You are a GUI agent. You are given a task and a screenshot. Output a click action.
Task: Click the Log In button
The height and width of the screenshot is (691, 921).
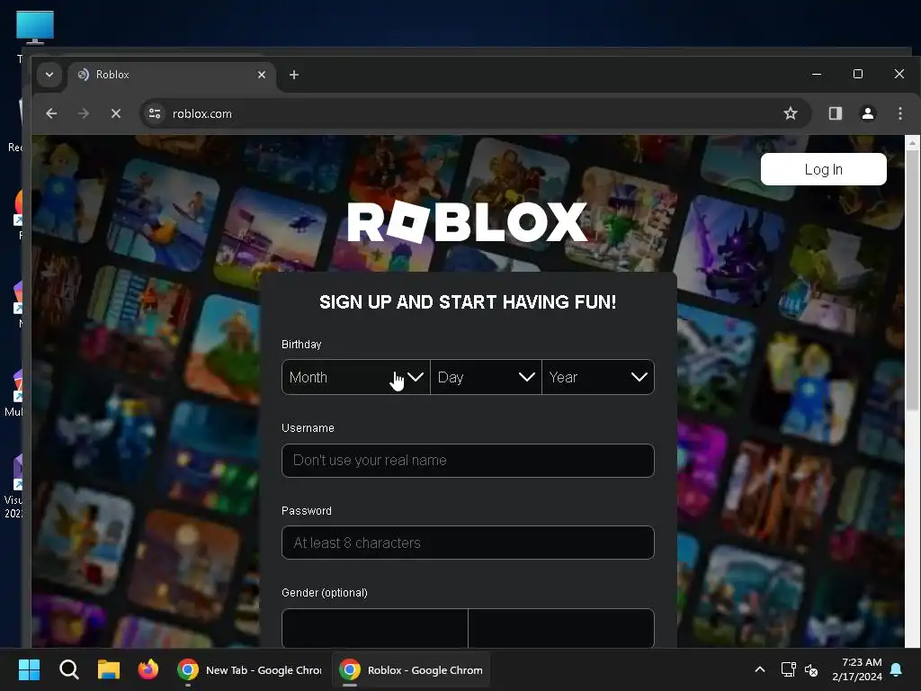pos(824,169)
